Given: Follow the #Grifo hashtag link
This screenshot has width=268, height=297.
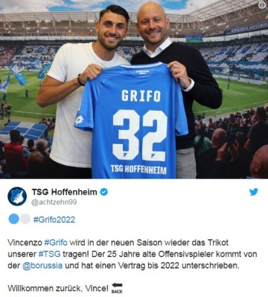Looking at the screenshot, I should (x=56, y=242).
